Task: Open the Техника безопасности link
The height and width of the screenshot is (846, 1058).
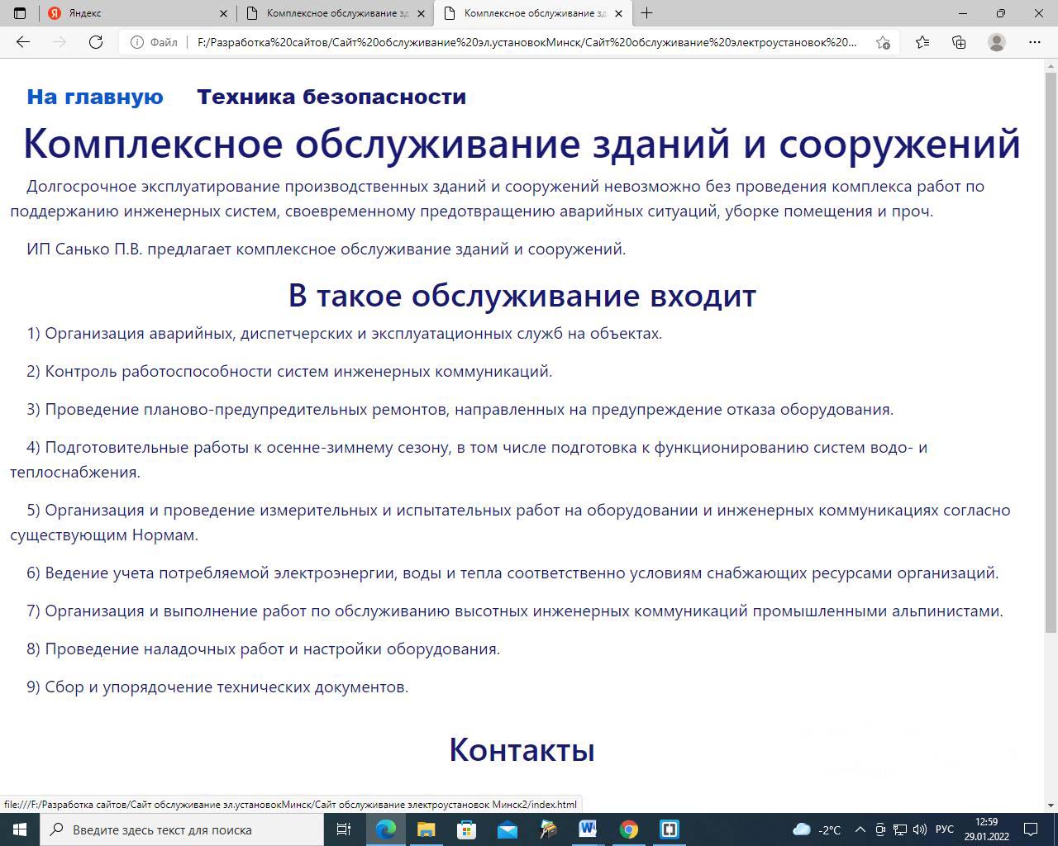Action: coord(331,97)
